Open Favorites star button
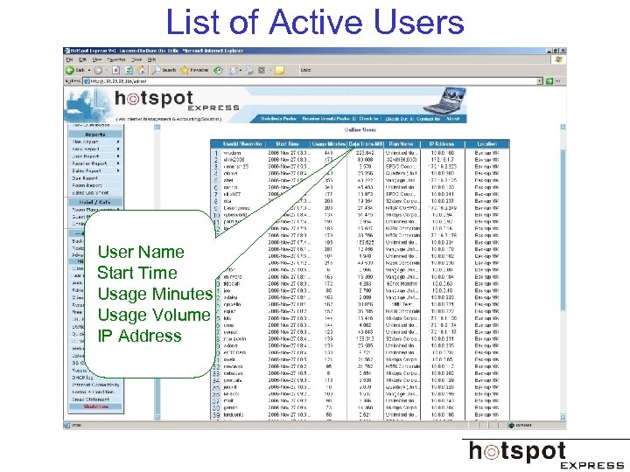This screenshot has width=630, height=472. click(194, 70)
